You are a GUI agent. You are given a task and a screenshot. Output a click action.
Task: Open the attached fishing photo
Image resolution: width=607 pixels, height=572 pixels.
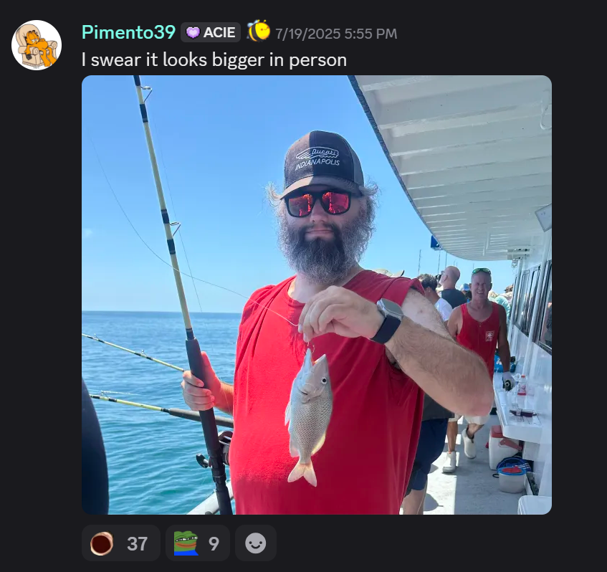pyautogui.click(x=317, y=295)
